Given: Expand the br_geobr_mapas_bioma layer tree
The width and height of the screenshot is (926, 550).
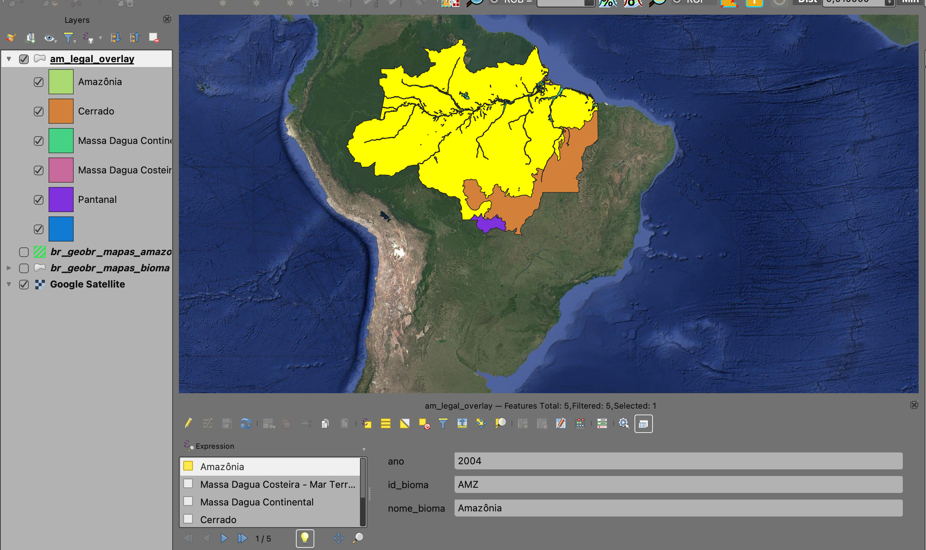Looking at the screenshot, I should (x=9, y=268).
